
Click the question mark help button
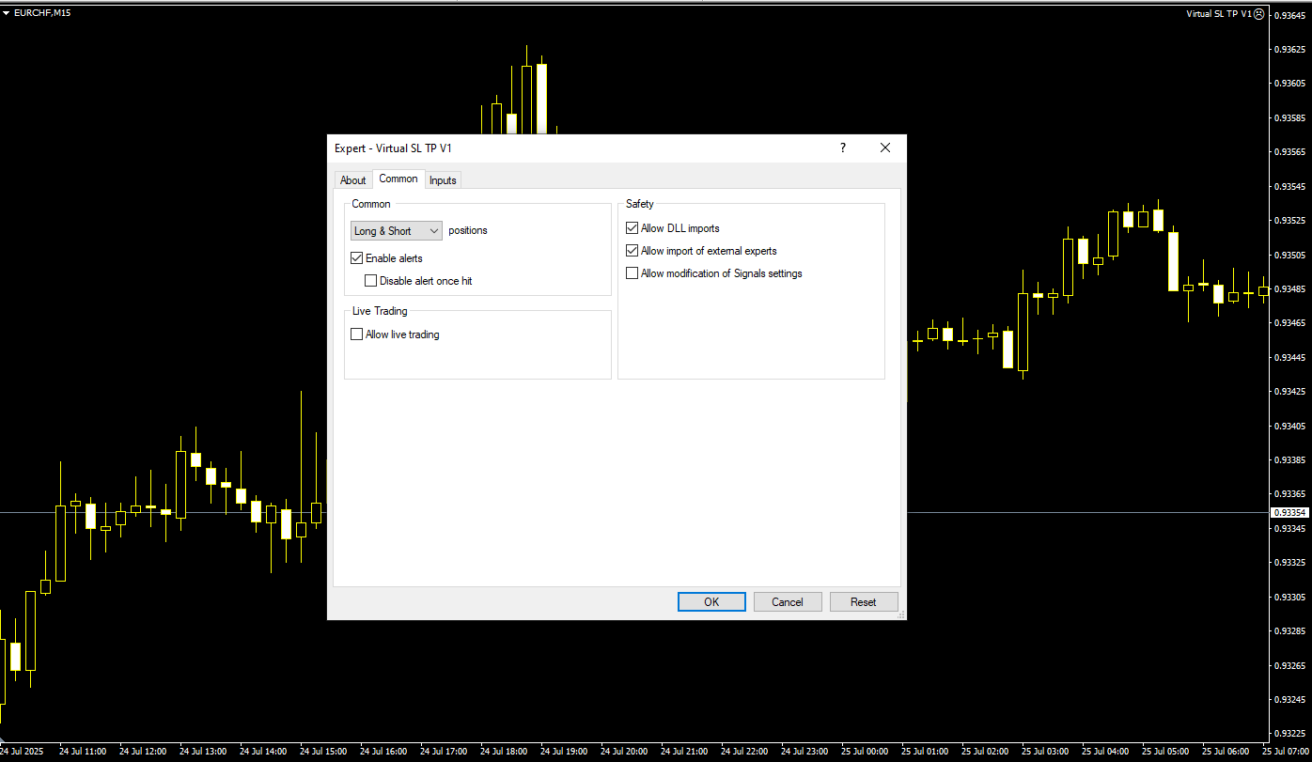(x=842, y=148)
